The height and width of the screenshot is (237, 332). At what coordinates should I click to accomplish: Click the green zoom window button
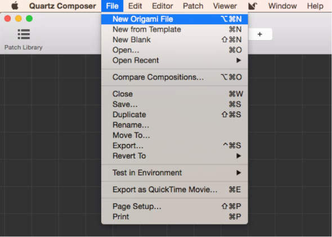pyautogui.click(x=29, y=19)
